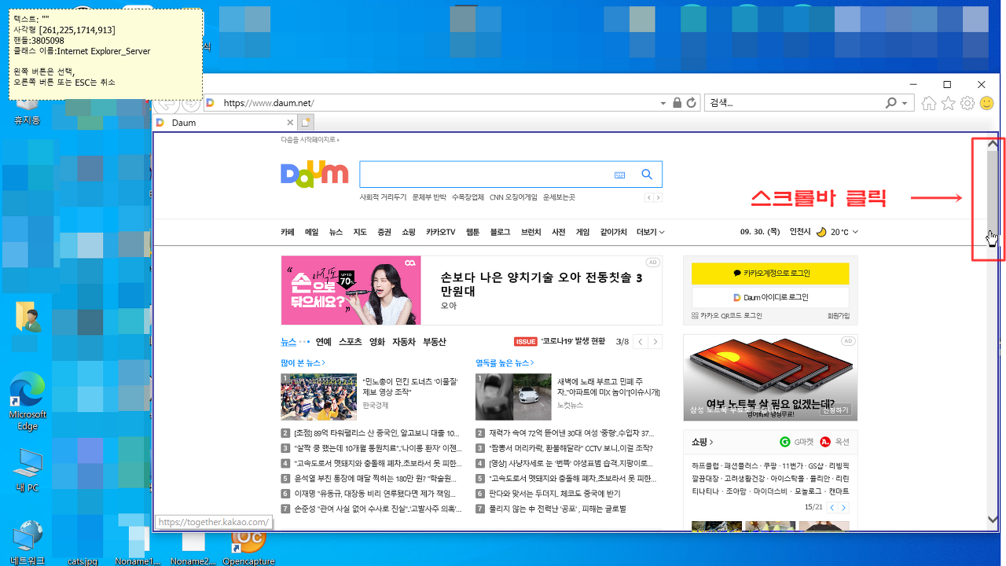This screenshot has width=1006, height=566.
Task: Click Daum아이디로 로그인 button
Action: click(x=770, y=297)
